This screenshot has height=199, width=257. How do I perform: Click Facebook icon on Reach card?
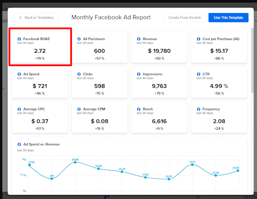click(139, 109)
